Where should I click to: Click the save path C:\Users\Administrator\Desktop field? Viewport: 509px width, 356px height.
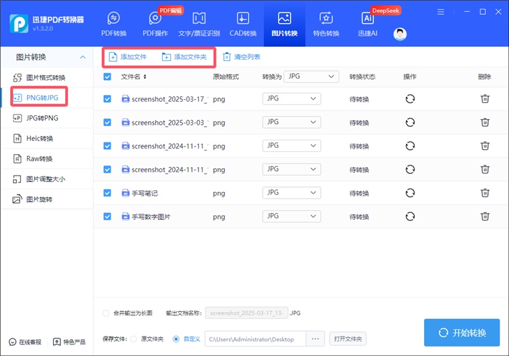click(255, 339)
